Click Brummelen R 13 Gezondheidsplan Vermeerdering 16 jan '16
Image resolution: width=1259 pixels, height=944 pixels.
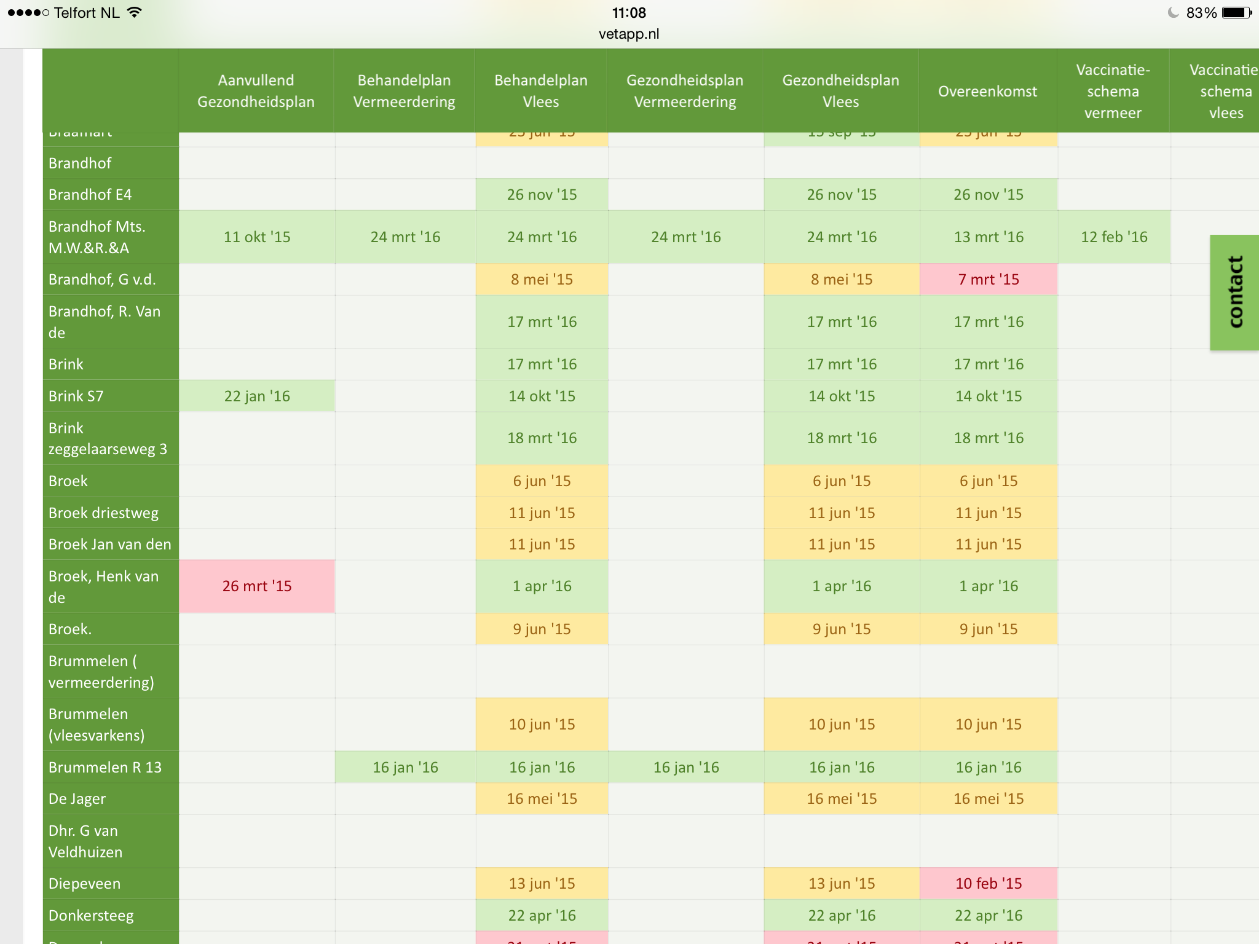[x=686, y=767]
